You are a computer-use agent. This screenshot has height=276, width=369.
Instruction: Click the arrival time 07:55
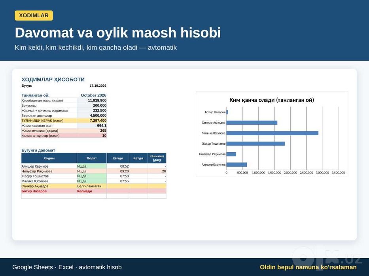tap(124, 181)
